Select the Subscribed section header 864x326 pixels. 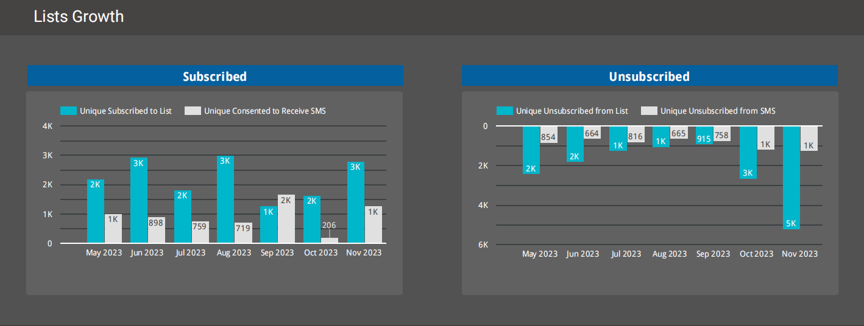pos(215,76)
